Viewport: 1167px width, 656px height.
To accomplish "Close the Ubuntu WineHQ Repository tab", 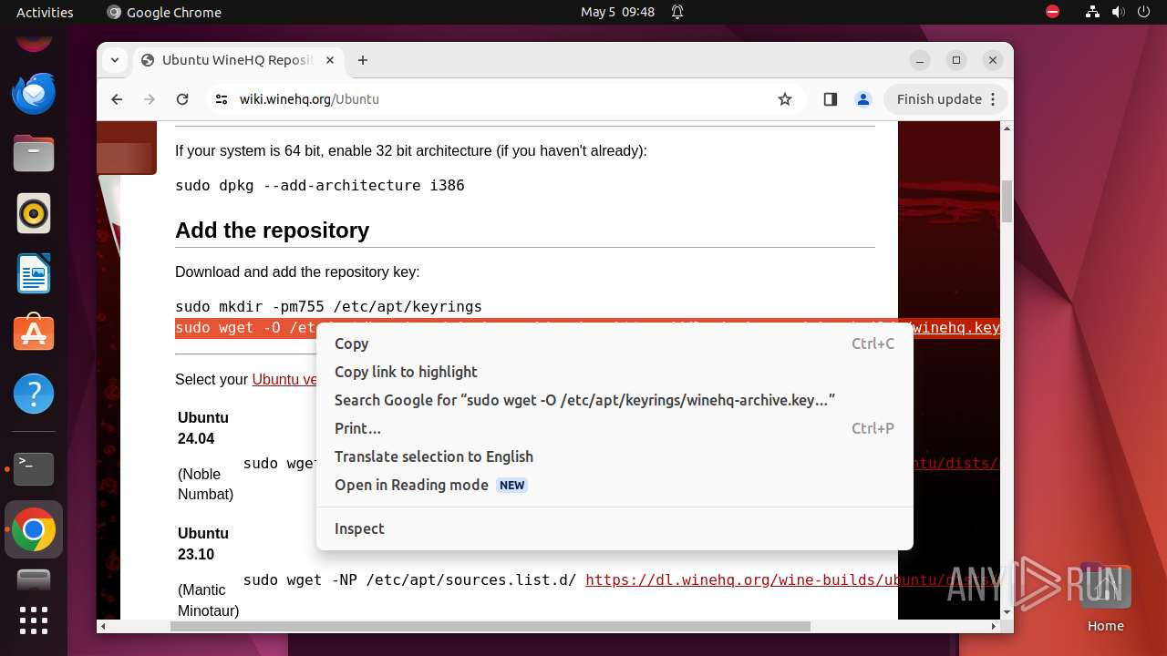I will click(x=330, y=60).
